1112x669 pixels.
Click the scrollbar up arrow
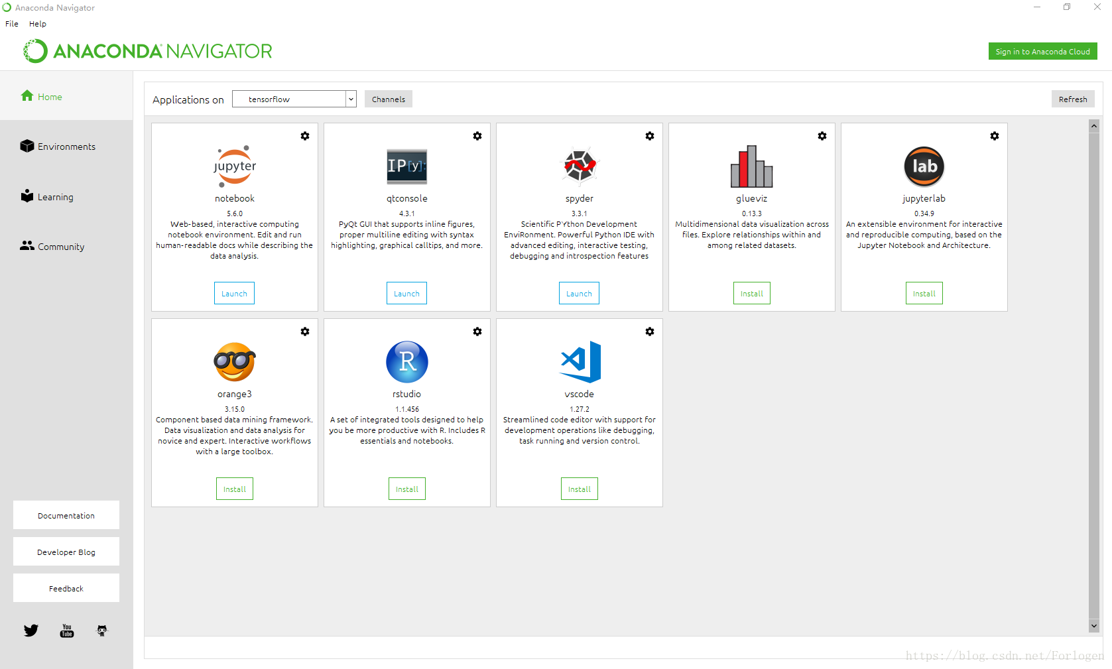pyautogui.click(x=1094, y=126)
